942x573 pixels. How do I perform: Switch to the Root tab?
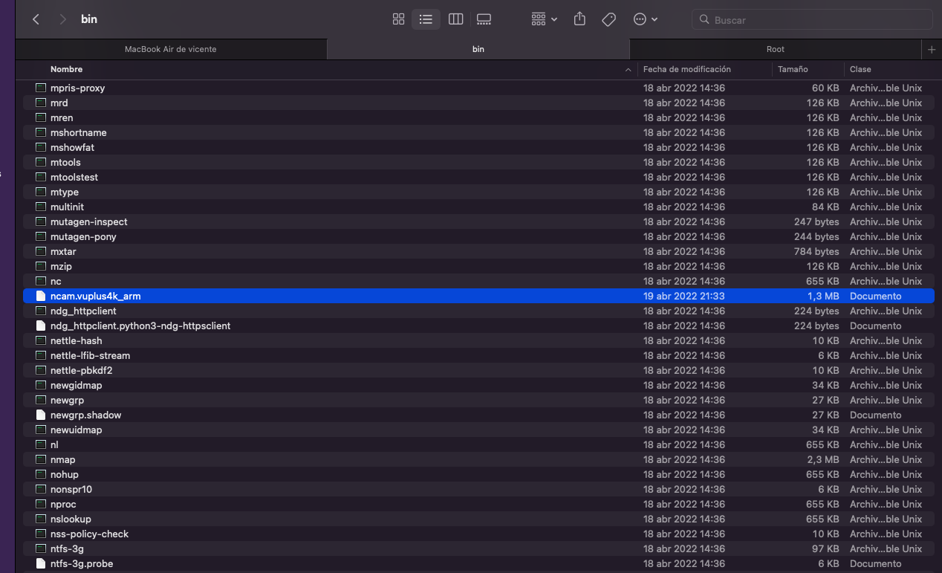click(775, 49)
